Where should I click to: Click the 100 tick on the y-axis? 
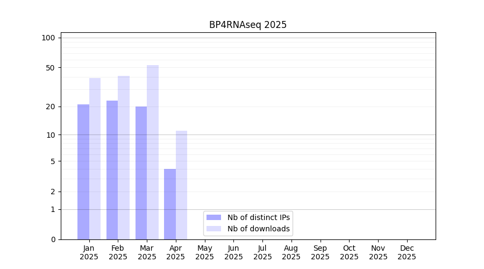click(48, 38)
